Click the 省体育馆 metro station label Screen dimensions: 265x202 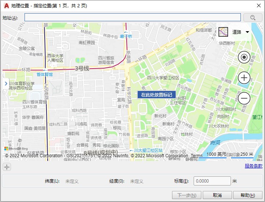[x=45, y=74]
